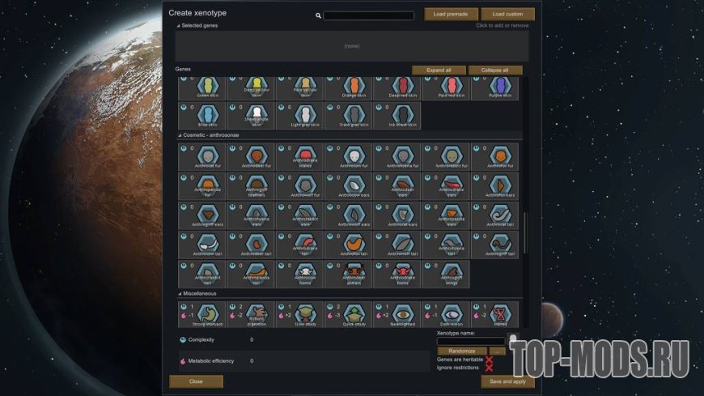Enable Ignore restrictions option
704x396 pixels.
pos(489,368)
